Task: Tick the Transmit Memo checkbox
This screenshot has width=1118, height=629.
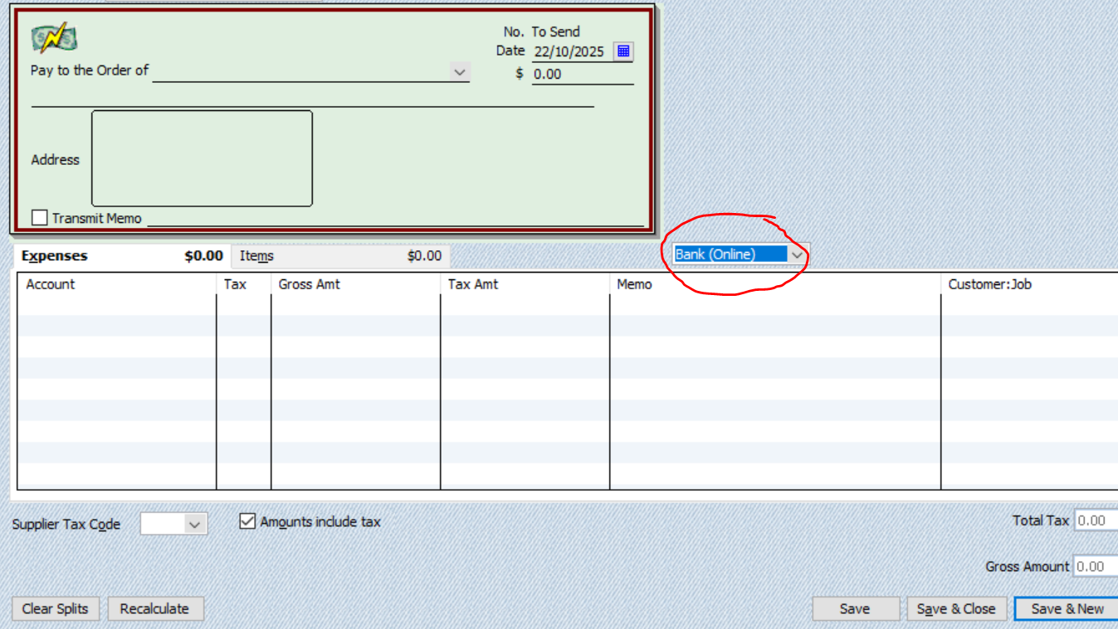Action: tap(39, 218)
